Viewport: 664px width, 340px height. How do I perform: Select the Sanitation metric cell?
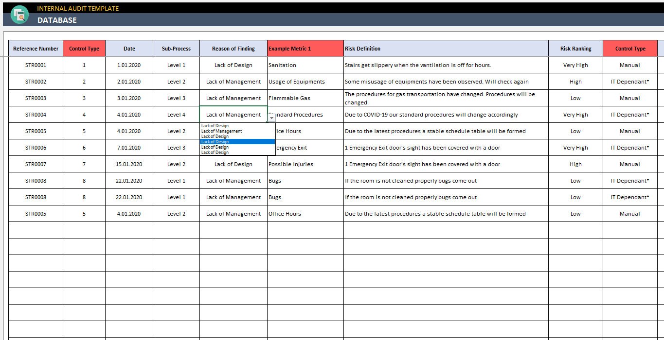[x=305, y=65]
